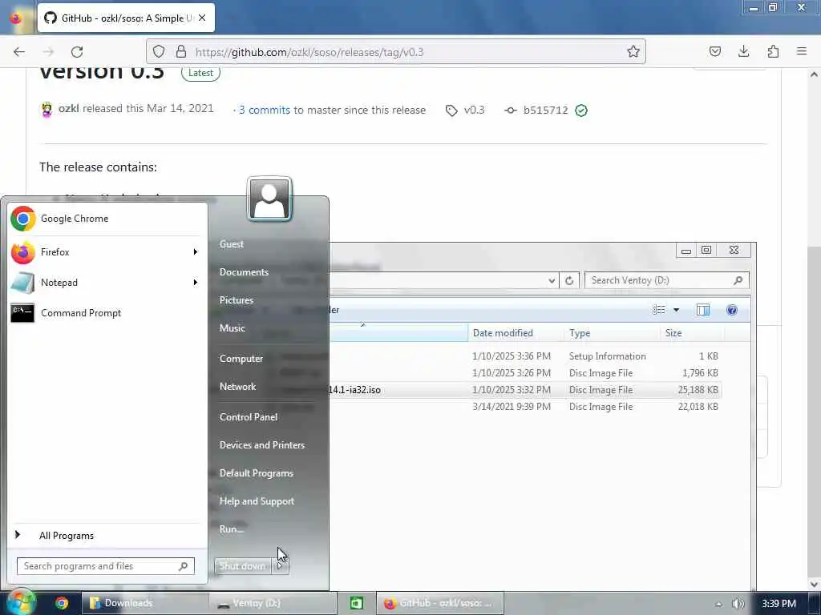Image resolution: width=821 pixels, height=615 pixels.
Task: Click the Shut down button
Action: 242,566
